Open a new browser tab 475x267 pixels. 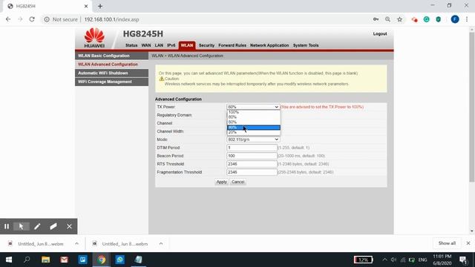click(x=100, y=6)
